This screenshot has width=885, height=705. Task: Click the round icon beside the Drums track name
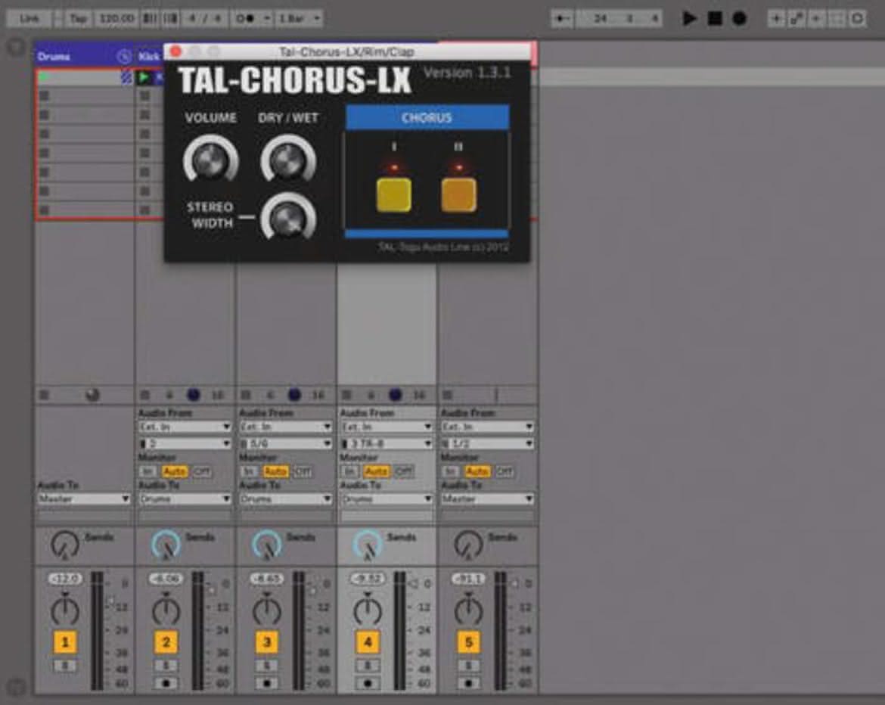point(123,57)
